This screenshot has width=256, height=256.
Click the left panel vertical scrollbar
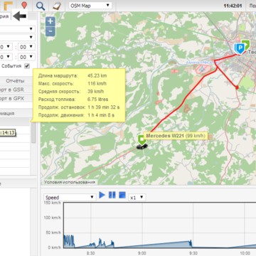tap(33, 133)
